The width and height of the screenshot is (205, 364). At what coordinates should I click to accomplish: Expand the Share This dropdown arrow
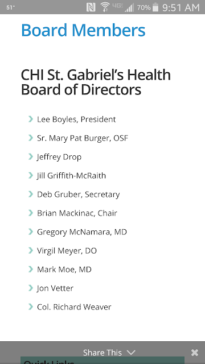[x=131, y=353]
